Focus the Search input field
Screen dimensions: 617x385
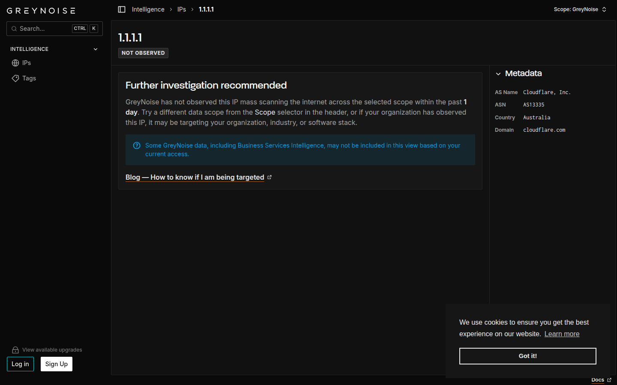(x=54, y=29)
